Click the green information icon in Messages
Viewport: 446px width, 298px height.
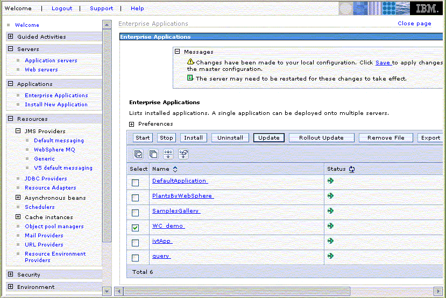point(190,78)
